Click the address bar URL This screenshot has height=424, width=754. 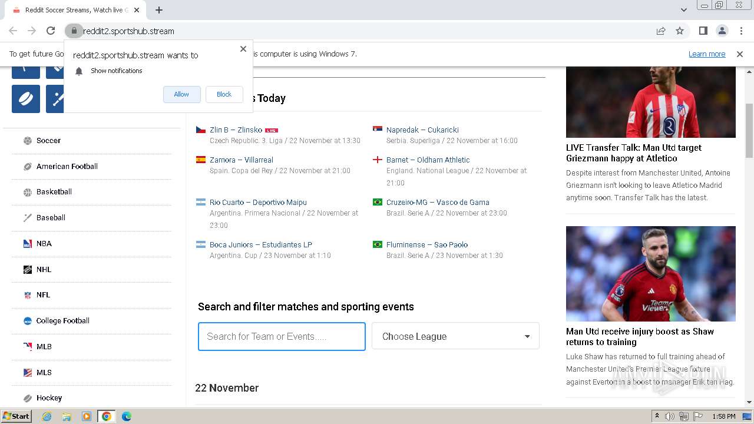pos(128,31)
